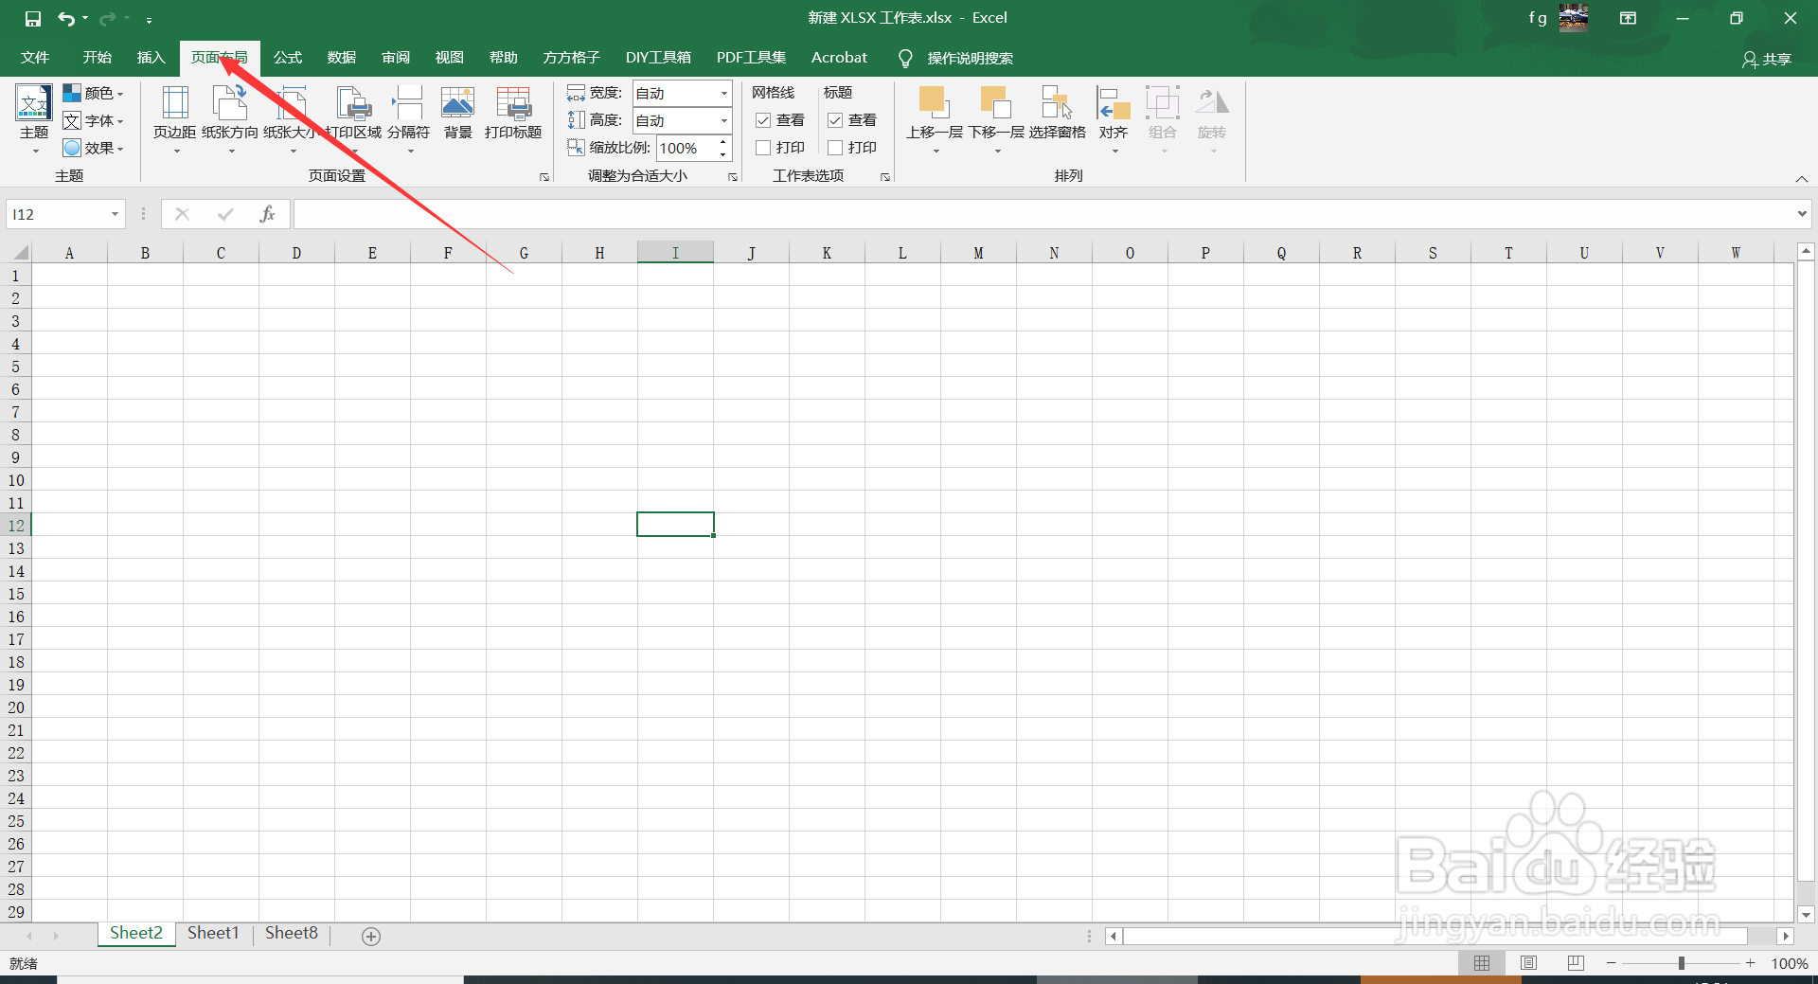
Task: Toggle Gridlines Print (打印) checkbox
Action: click(763, 148)
